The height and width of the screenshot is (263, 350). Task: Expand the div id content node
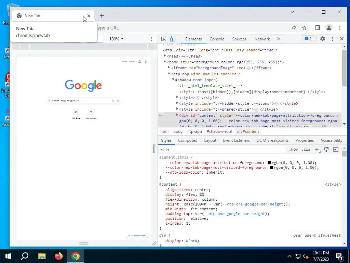click(x=177, y=115)
